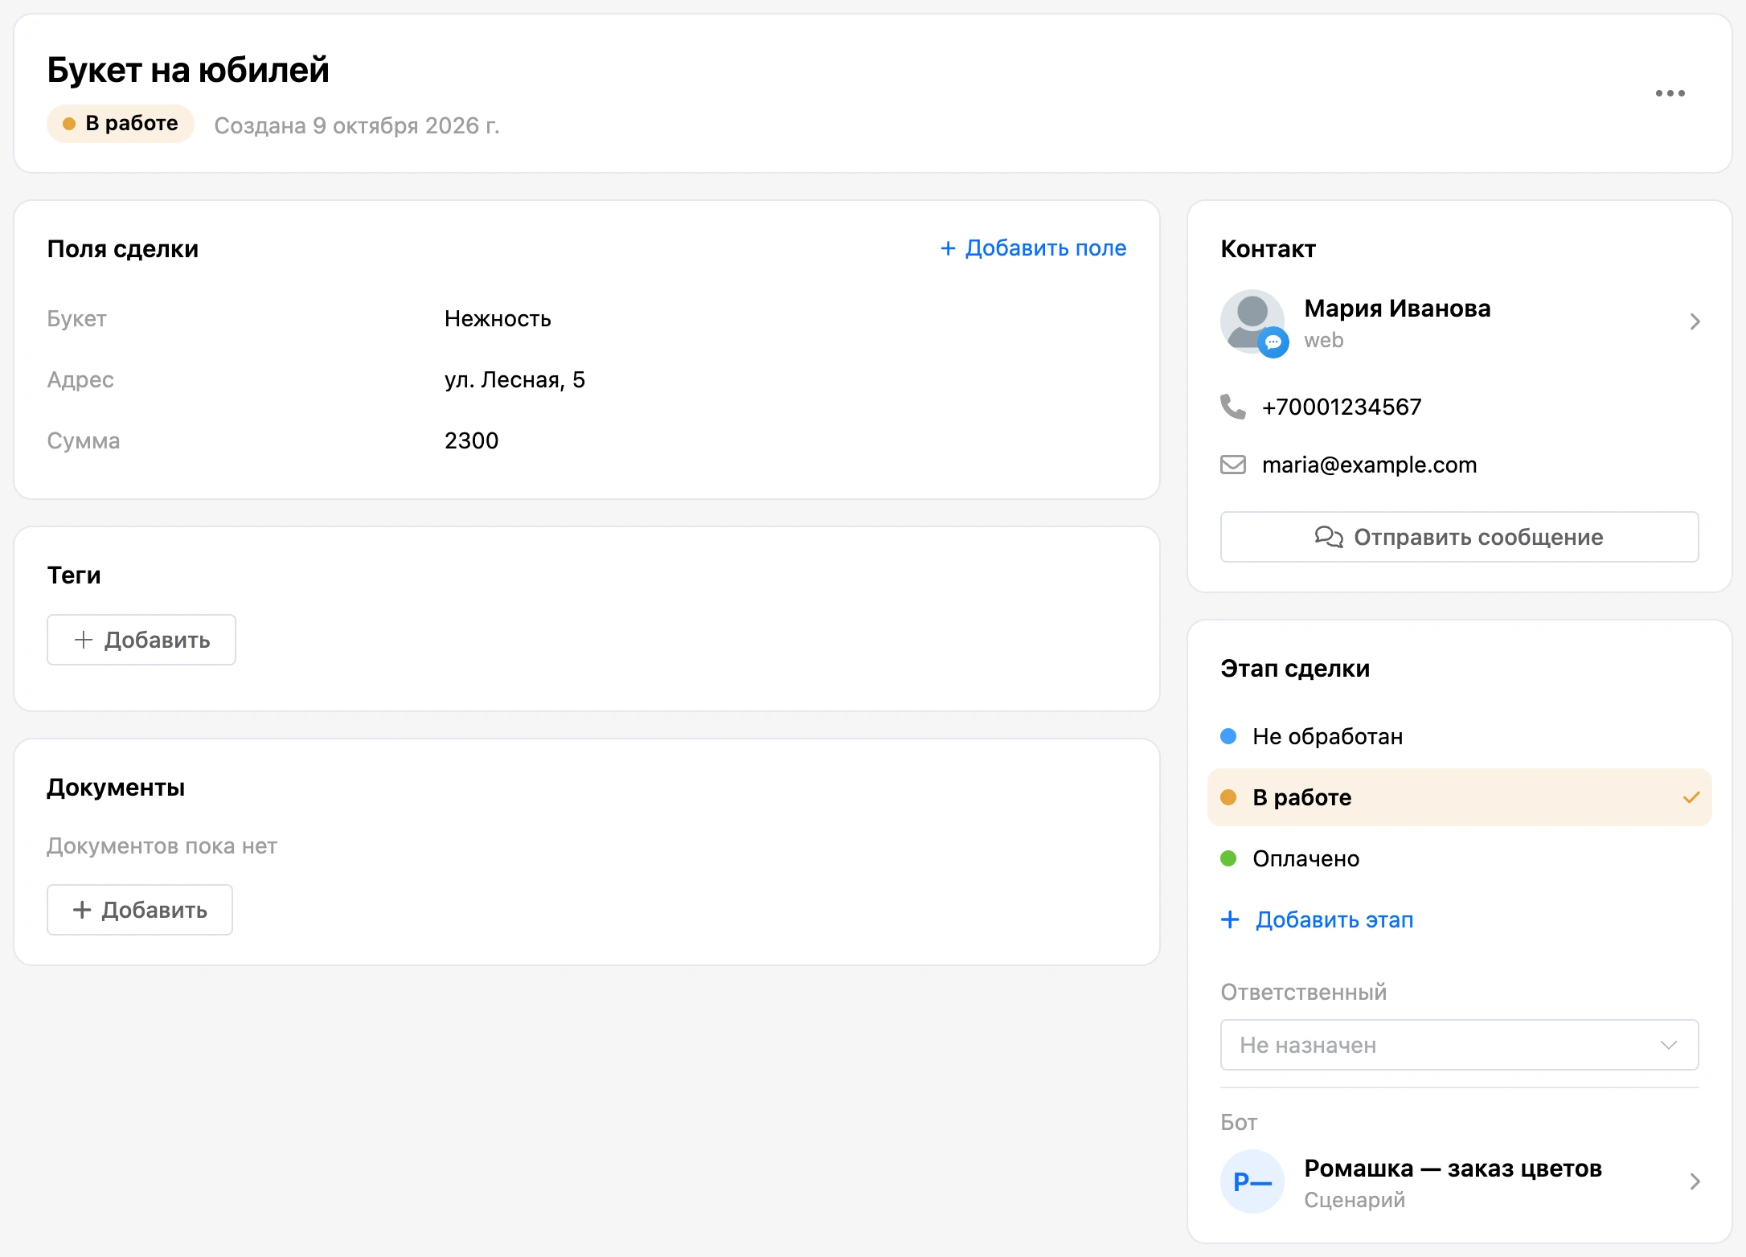Click the bot avatar icon Р—

(1252, 1181)
